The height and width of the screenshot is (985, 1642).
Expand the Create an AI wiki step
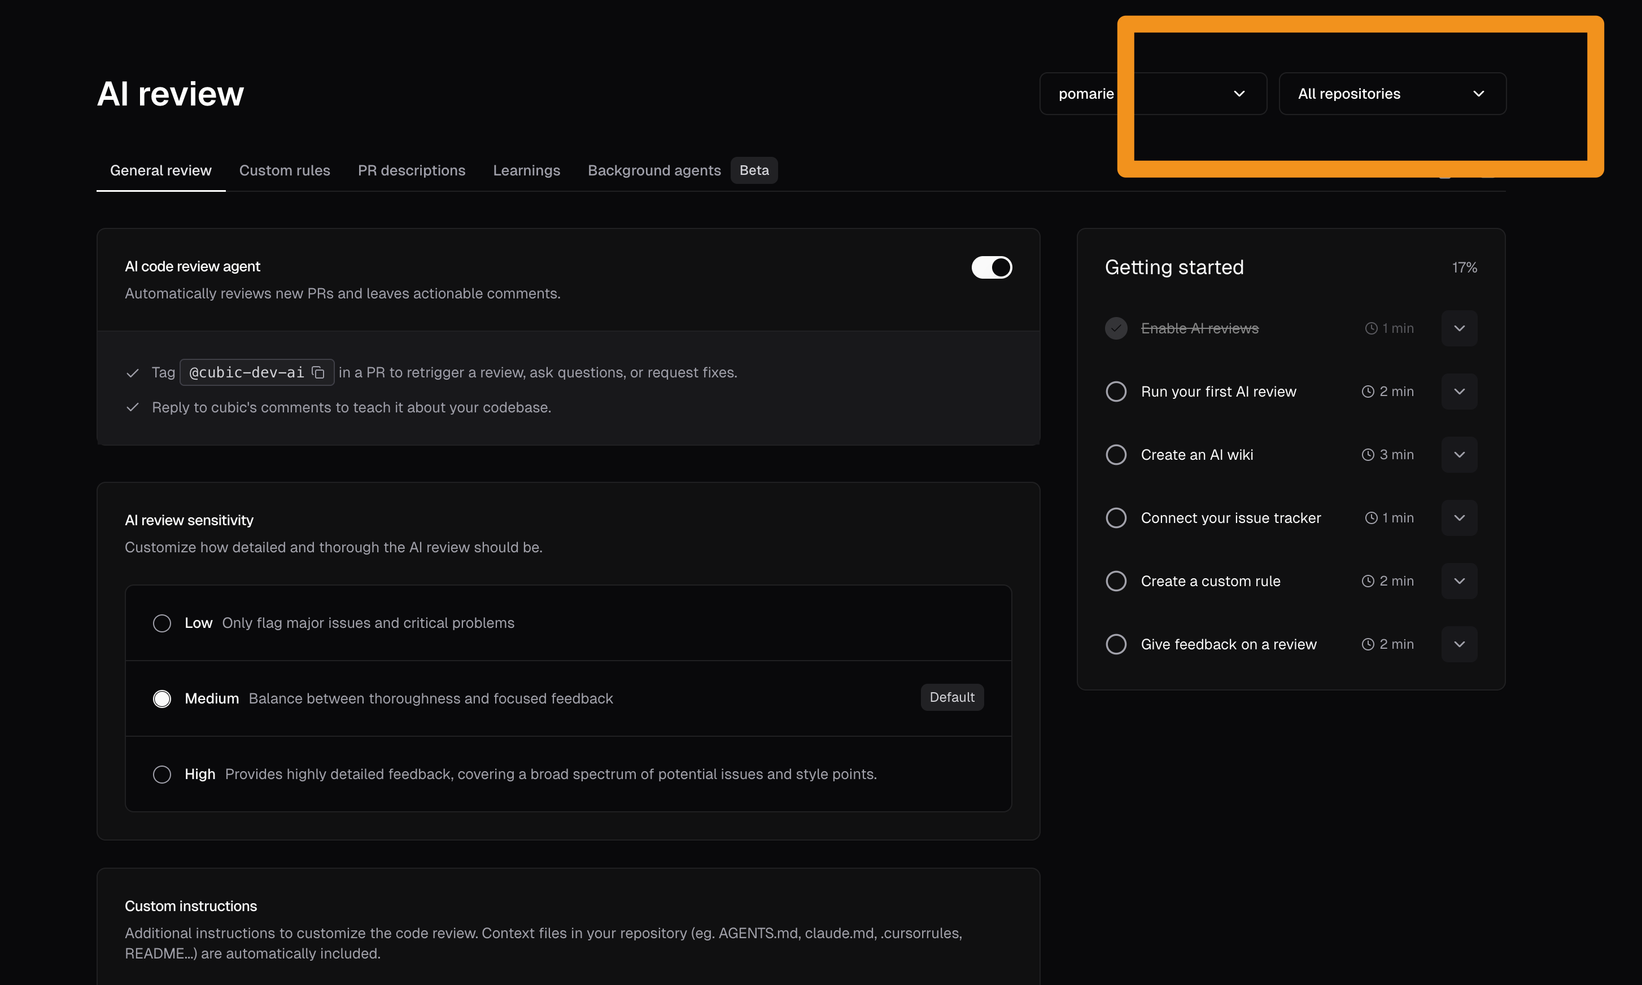coord(1458,454)
